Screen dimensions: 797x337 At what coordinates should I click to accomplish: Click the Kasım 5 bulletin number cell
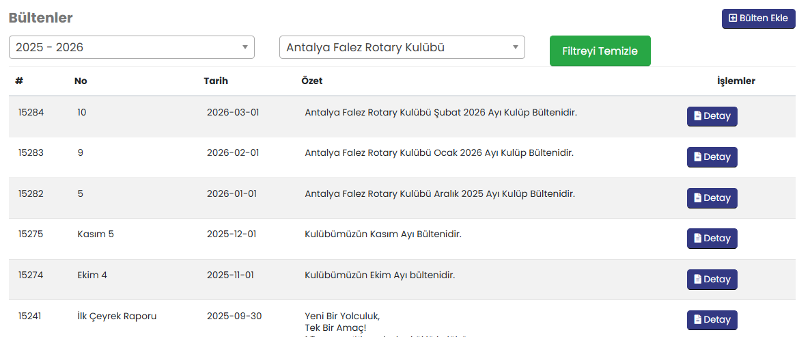point(96,234)
